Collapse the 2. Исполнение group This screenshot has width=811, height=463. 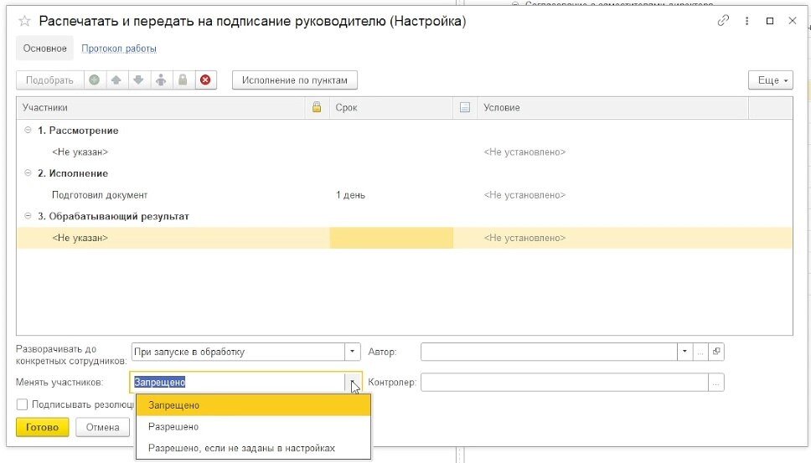click(28, 173)
